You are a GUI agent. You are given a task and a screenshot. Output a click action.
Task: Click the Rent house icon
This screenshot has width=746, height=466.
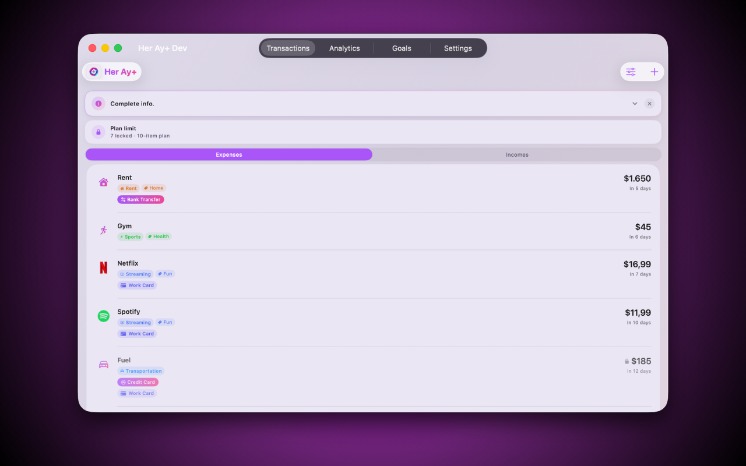104,182
